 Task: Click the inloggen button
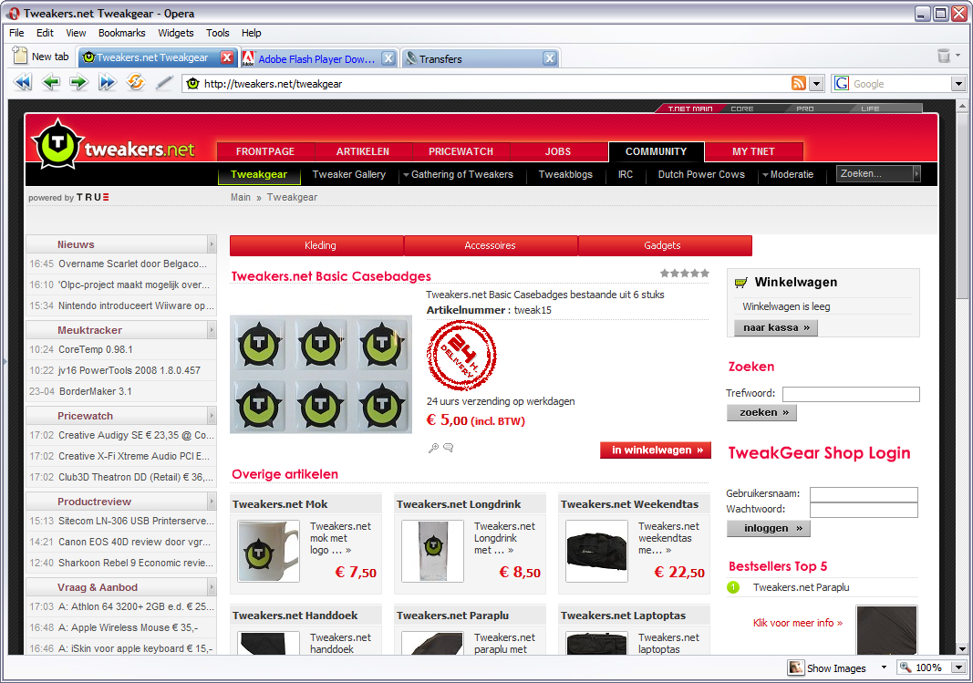[x=769, y=528]
